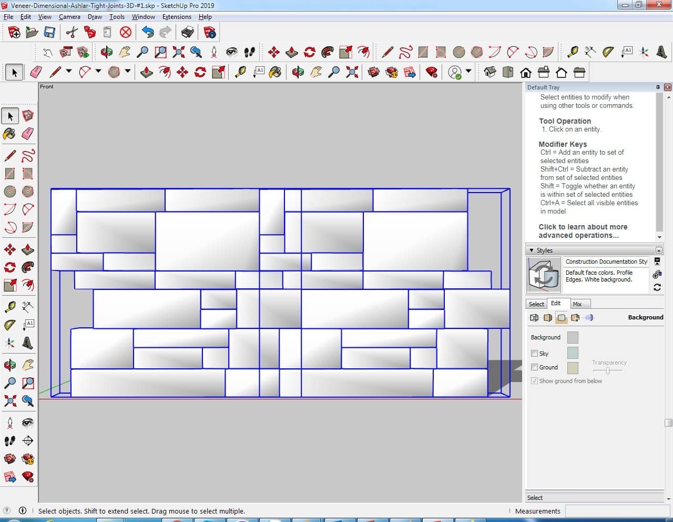Expand the dropdown arrow beside the Line tool
The image size is (673, 522).
[68, 71]
